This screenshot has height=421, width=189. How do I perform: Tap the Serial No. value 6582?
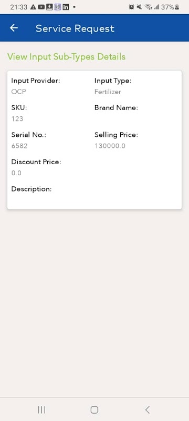click(x=19, y=146)
